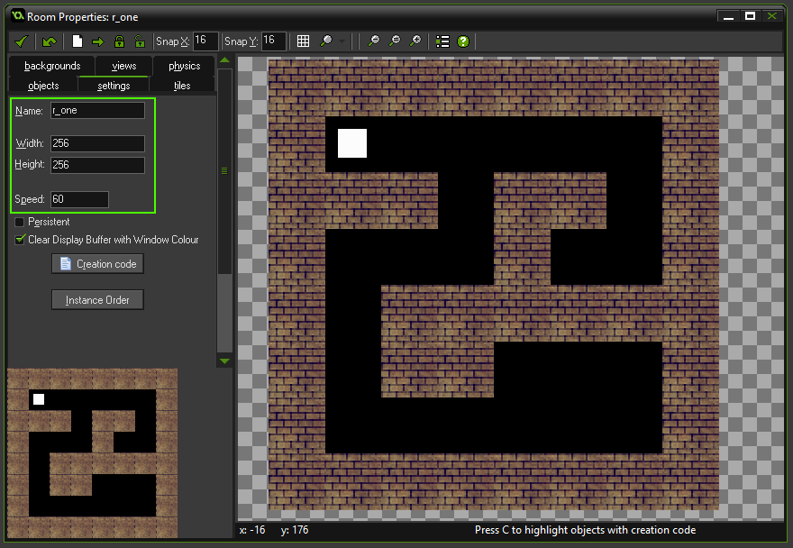Click the x: -16 coordinate in status bar
793x548 pixels.
click(x=252, y=530)
